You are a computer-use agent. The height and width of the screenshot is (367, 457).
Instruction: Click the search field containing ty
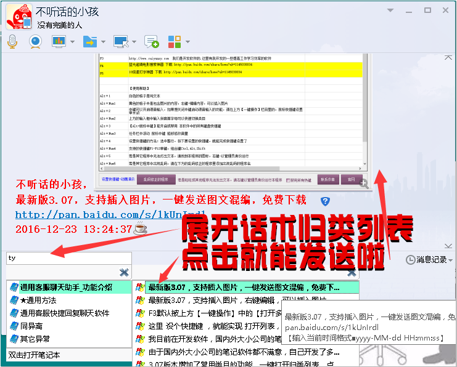click(x=69, y=258)
